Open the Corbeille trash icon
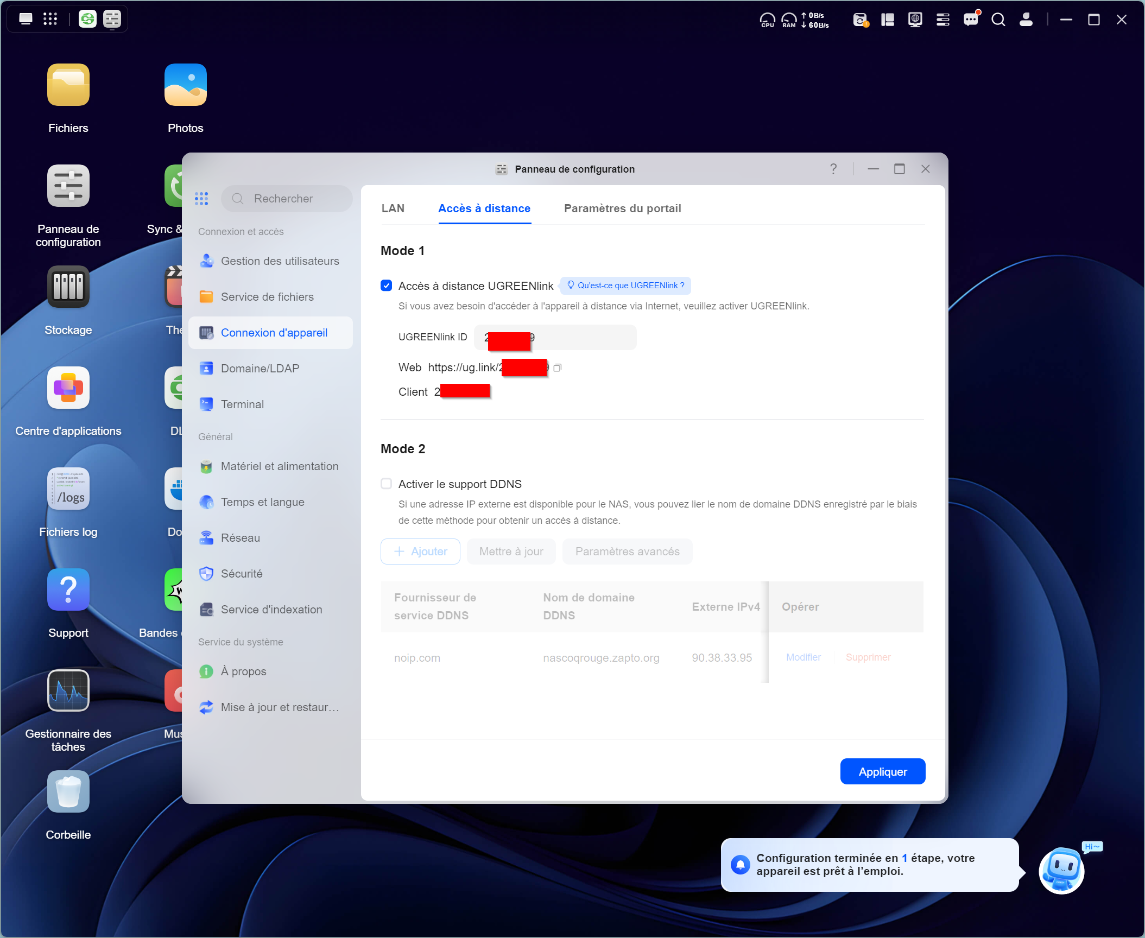Screen dimensions: 1145x938 68,792
